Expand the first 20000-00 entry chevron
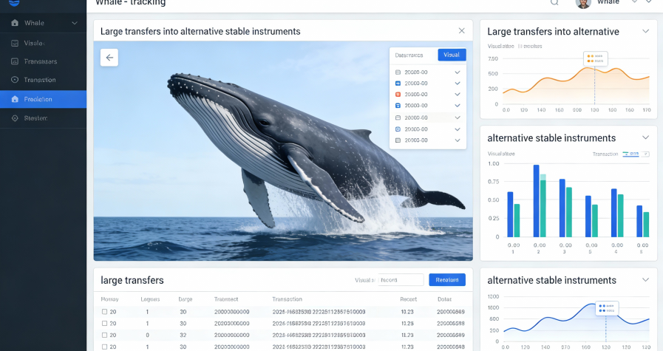This screenshot has width=663, height=351. 458,72
